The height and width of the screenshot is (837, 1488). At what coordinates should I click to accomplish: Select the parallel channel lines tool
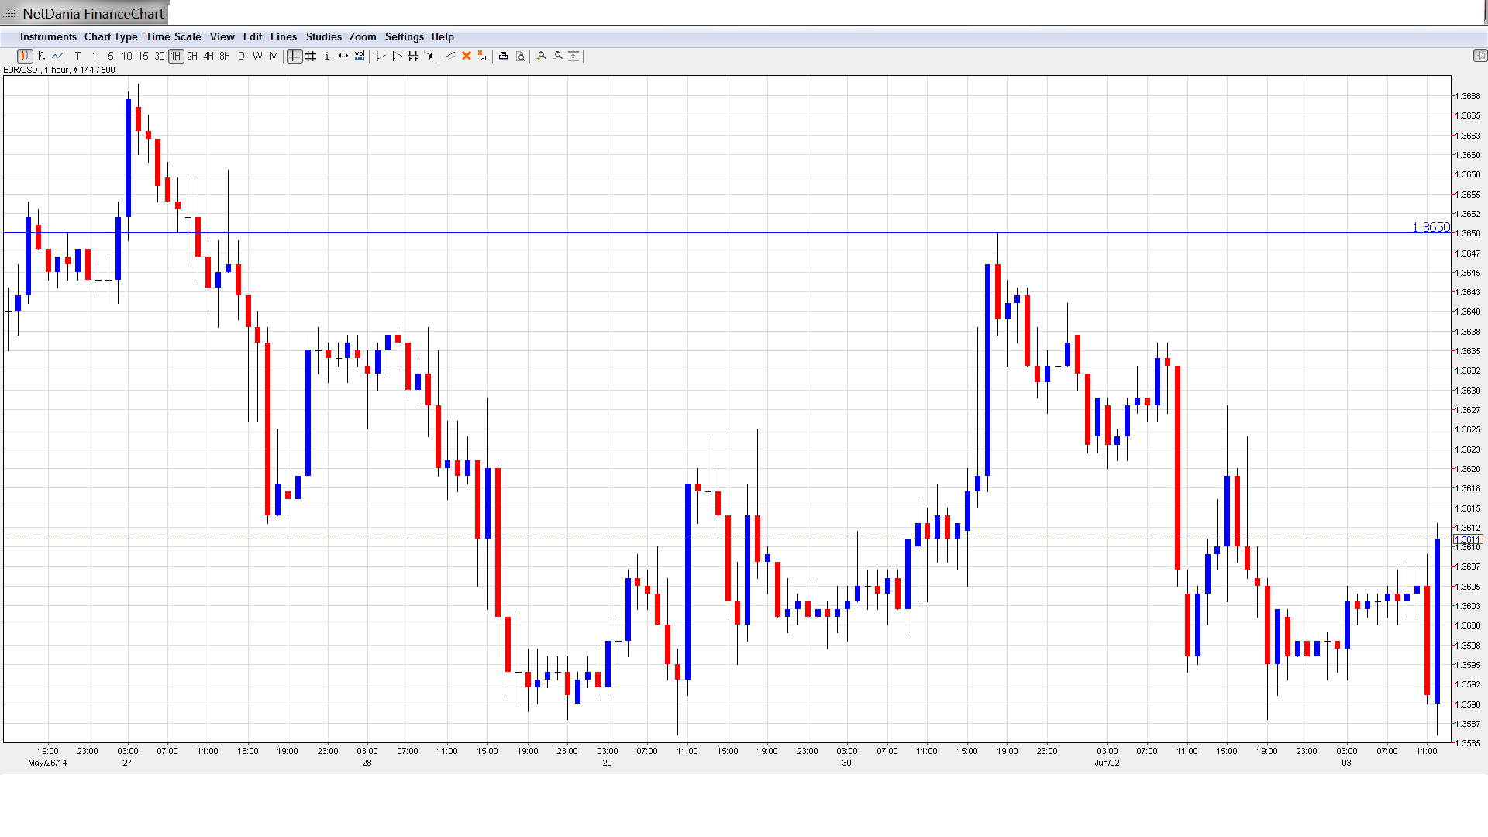pos(412,56)
